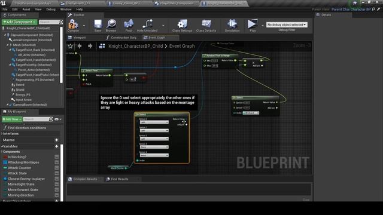
Task: Open the My Blueprint view options eye menu
Action: pos(57,119)
